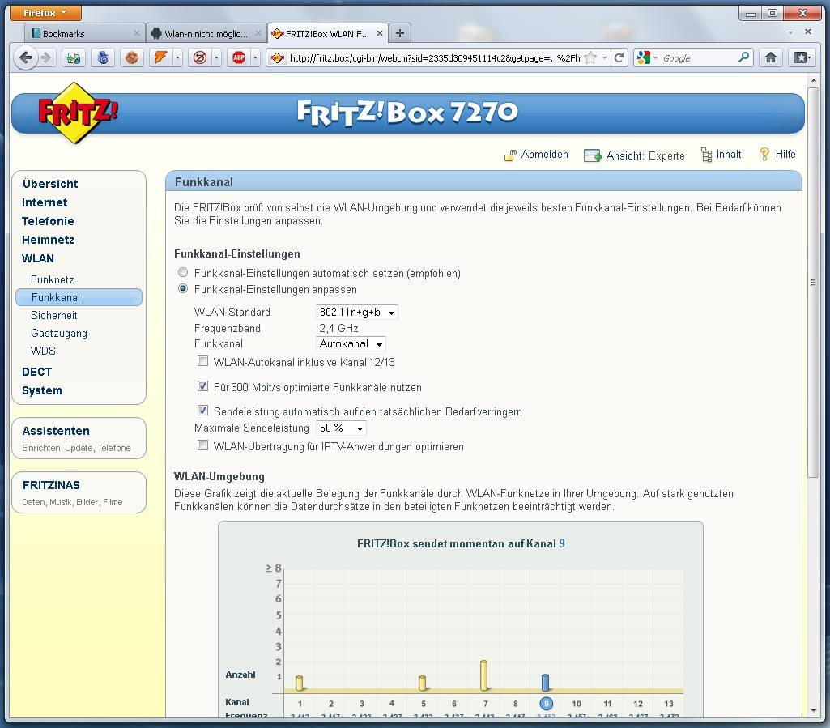Image resolution: width=830 pixels, height=728 pixels.
Task: Click the image toolbar icon beside Forward
Action: coord(74,57)
